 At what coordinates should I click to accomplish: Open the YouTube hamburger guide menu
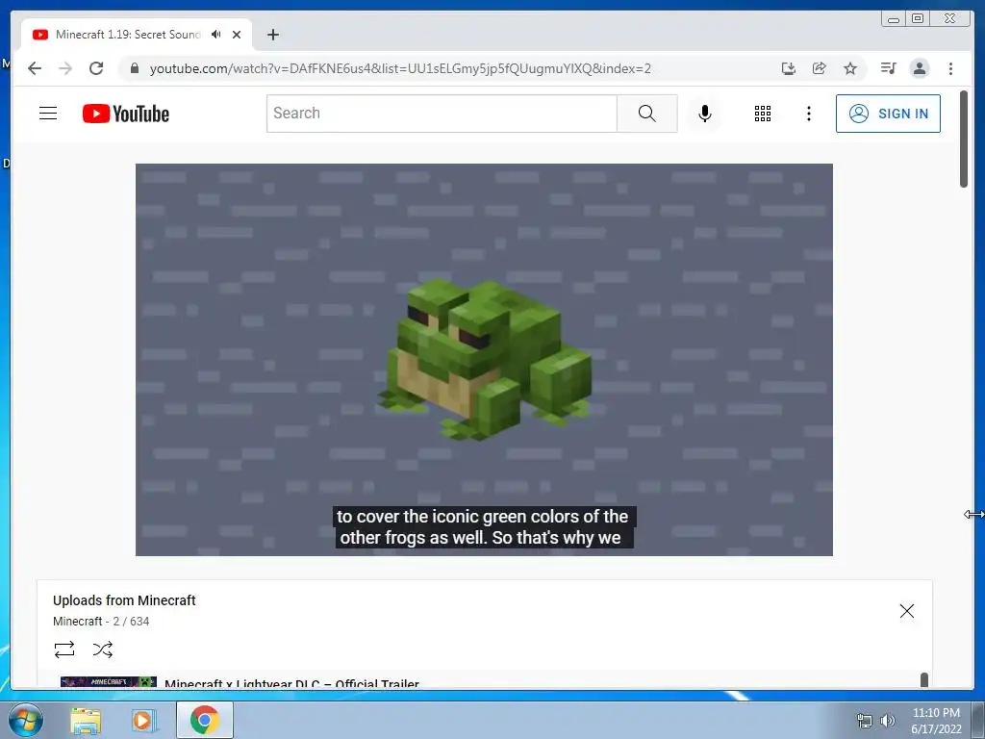(48, 114)
